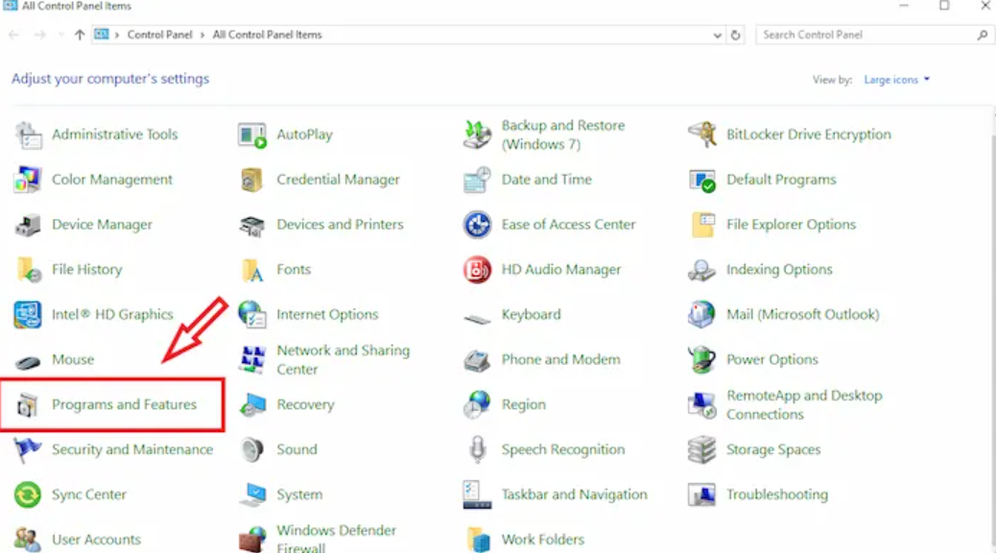Image resolution: width=996 pixels, height=553 pixels.
Task: Click the Forward navigation arrow
Action: coord(39,35)
